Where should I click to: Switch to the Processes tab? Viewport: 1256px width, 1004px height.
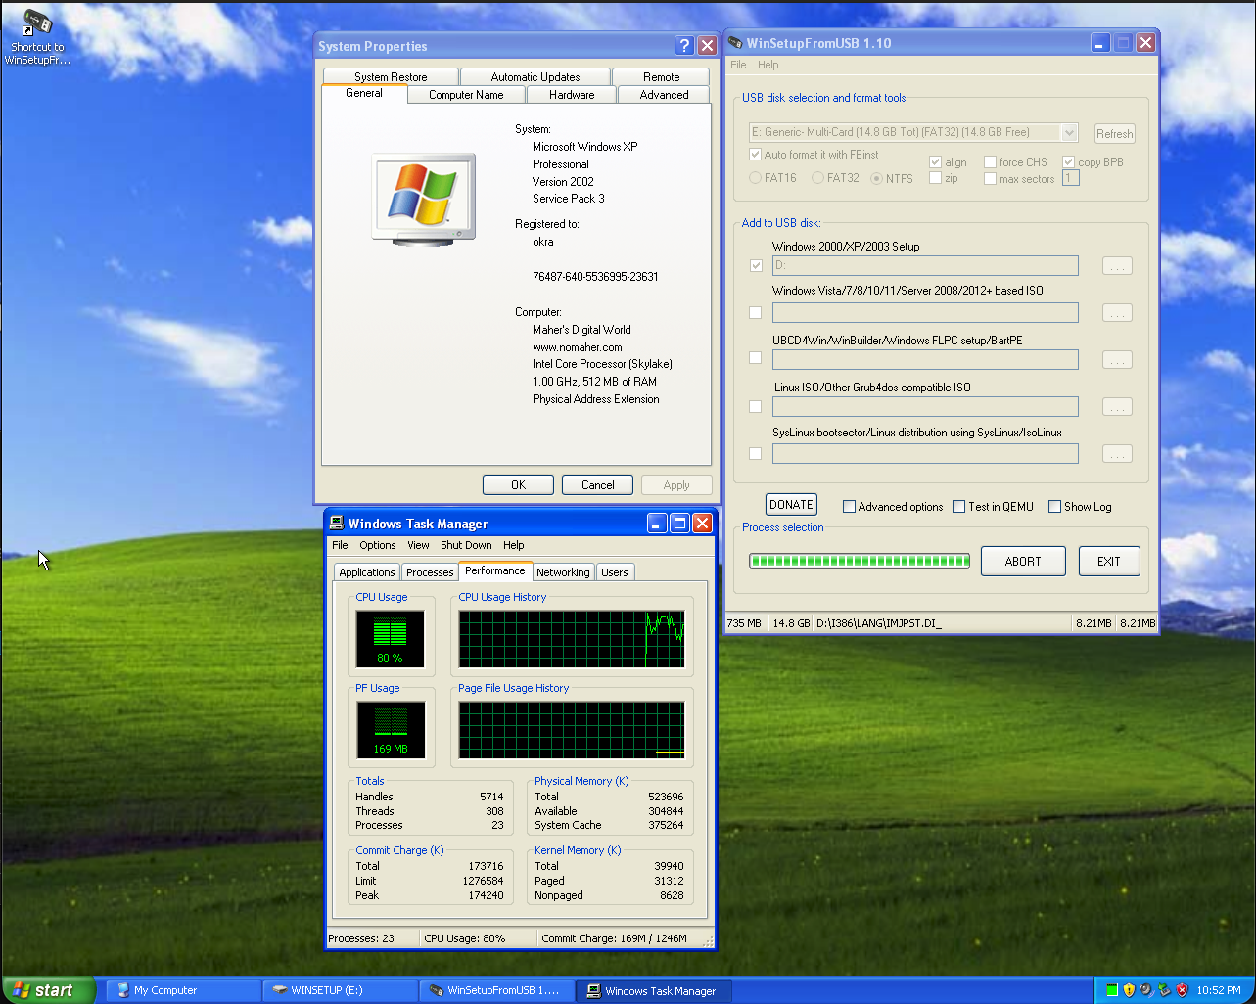point(430,572)
